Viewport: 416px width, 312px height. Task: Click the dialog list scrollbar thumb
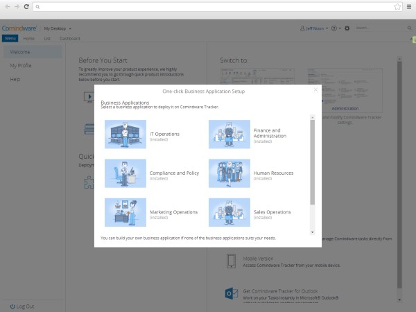click(313, 162)
